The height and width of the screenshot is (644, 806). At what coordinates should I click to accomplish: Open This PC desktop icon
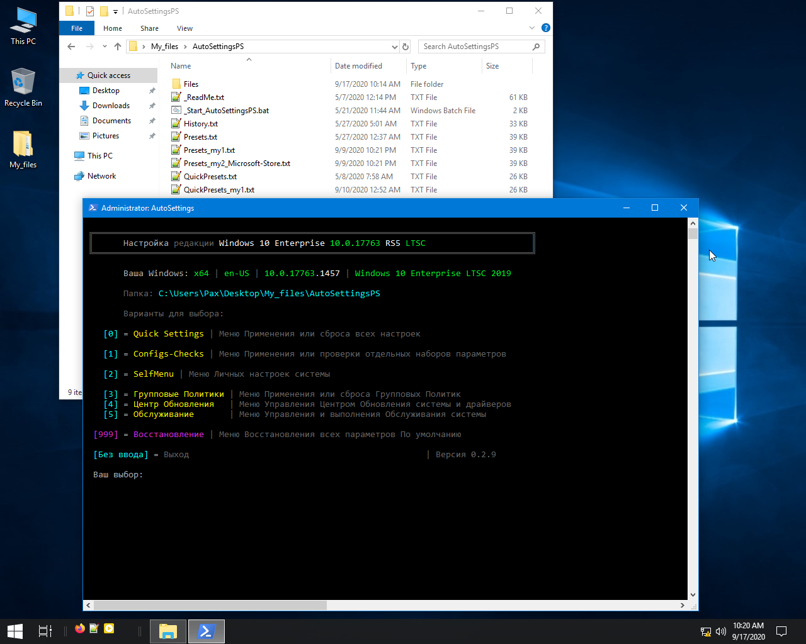23,26
